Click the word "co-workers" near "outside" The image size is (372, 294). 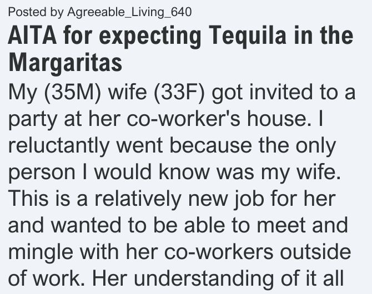point(219,251)
